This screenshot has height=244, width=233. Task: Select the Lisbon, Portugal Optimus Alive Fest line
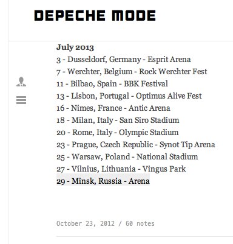point(129,96)
